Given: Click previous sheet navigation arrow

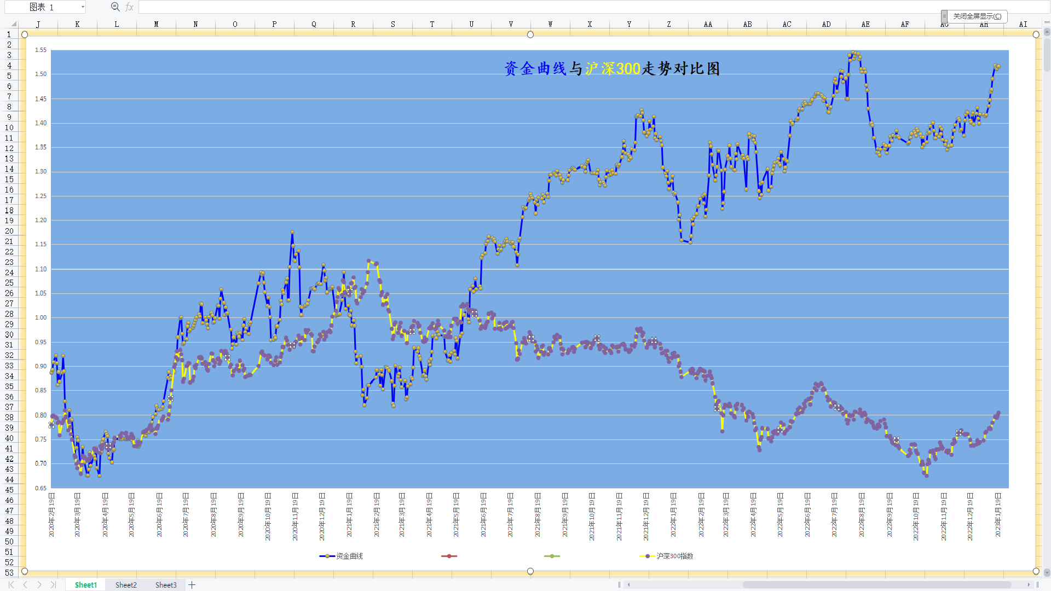Looking at the screenshot, I should click(25, 585).
